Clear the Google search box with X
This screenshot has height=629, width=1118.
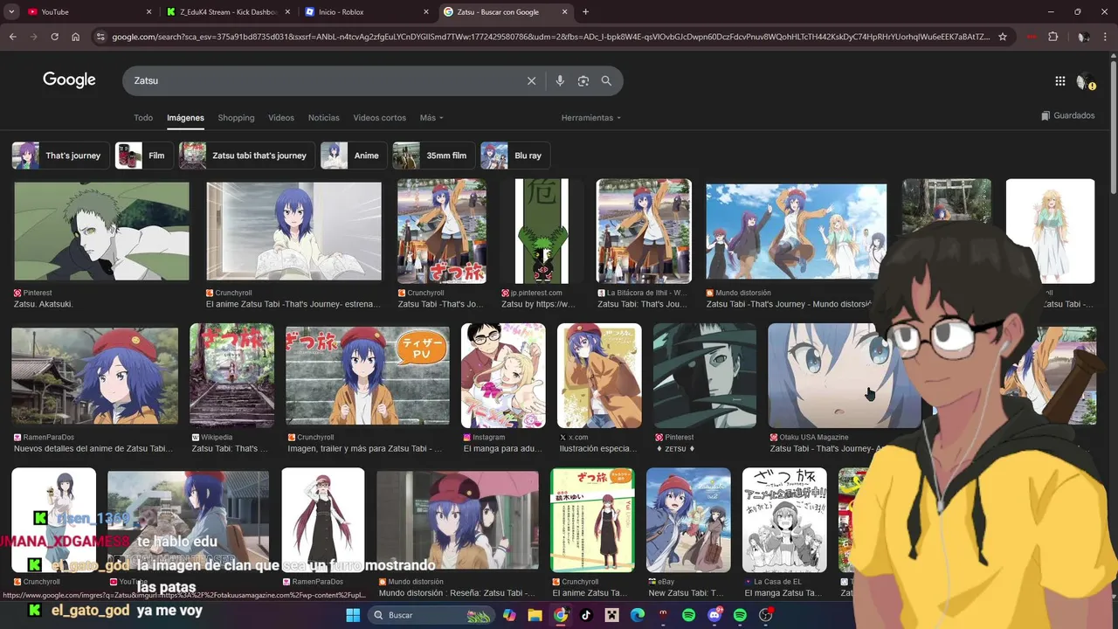tap(531, 80)
